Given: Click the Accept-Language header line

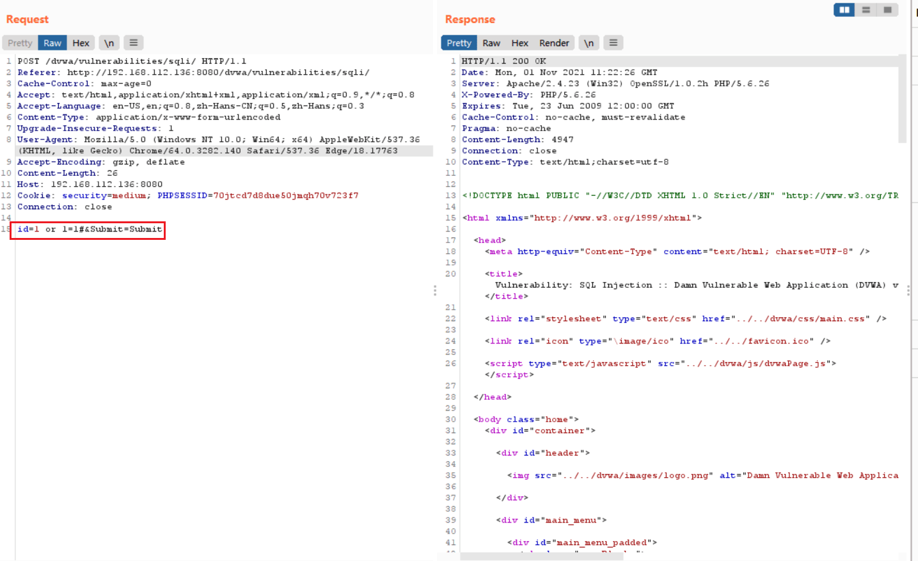Looking at the screenshot, I should point(191,106).
